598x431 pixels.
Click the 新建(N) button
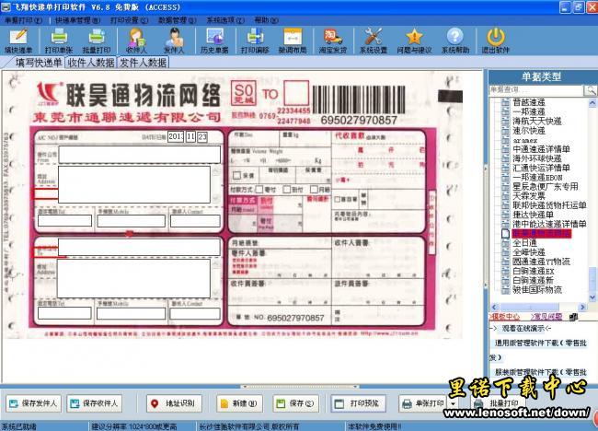coord(239,403)
